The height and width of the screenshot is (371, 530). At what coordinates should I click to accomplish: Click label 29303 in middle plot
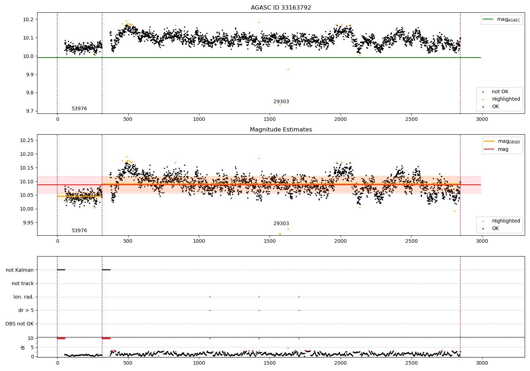281,224
